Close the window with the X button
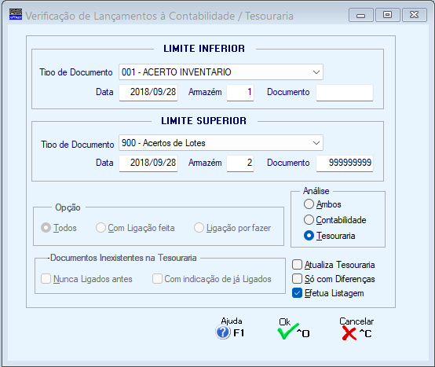This screenshot has height=367, width=435. [x=415, y=15]
